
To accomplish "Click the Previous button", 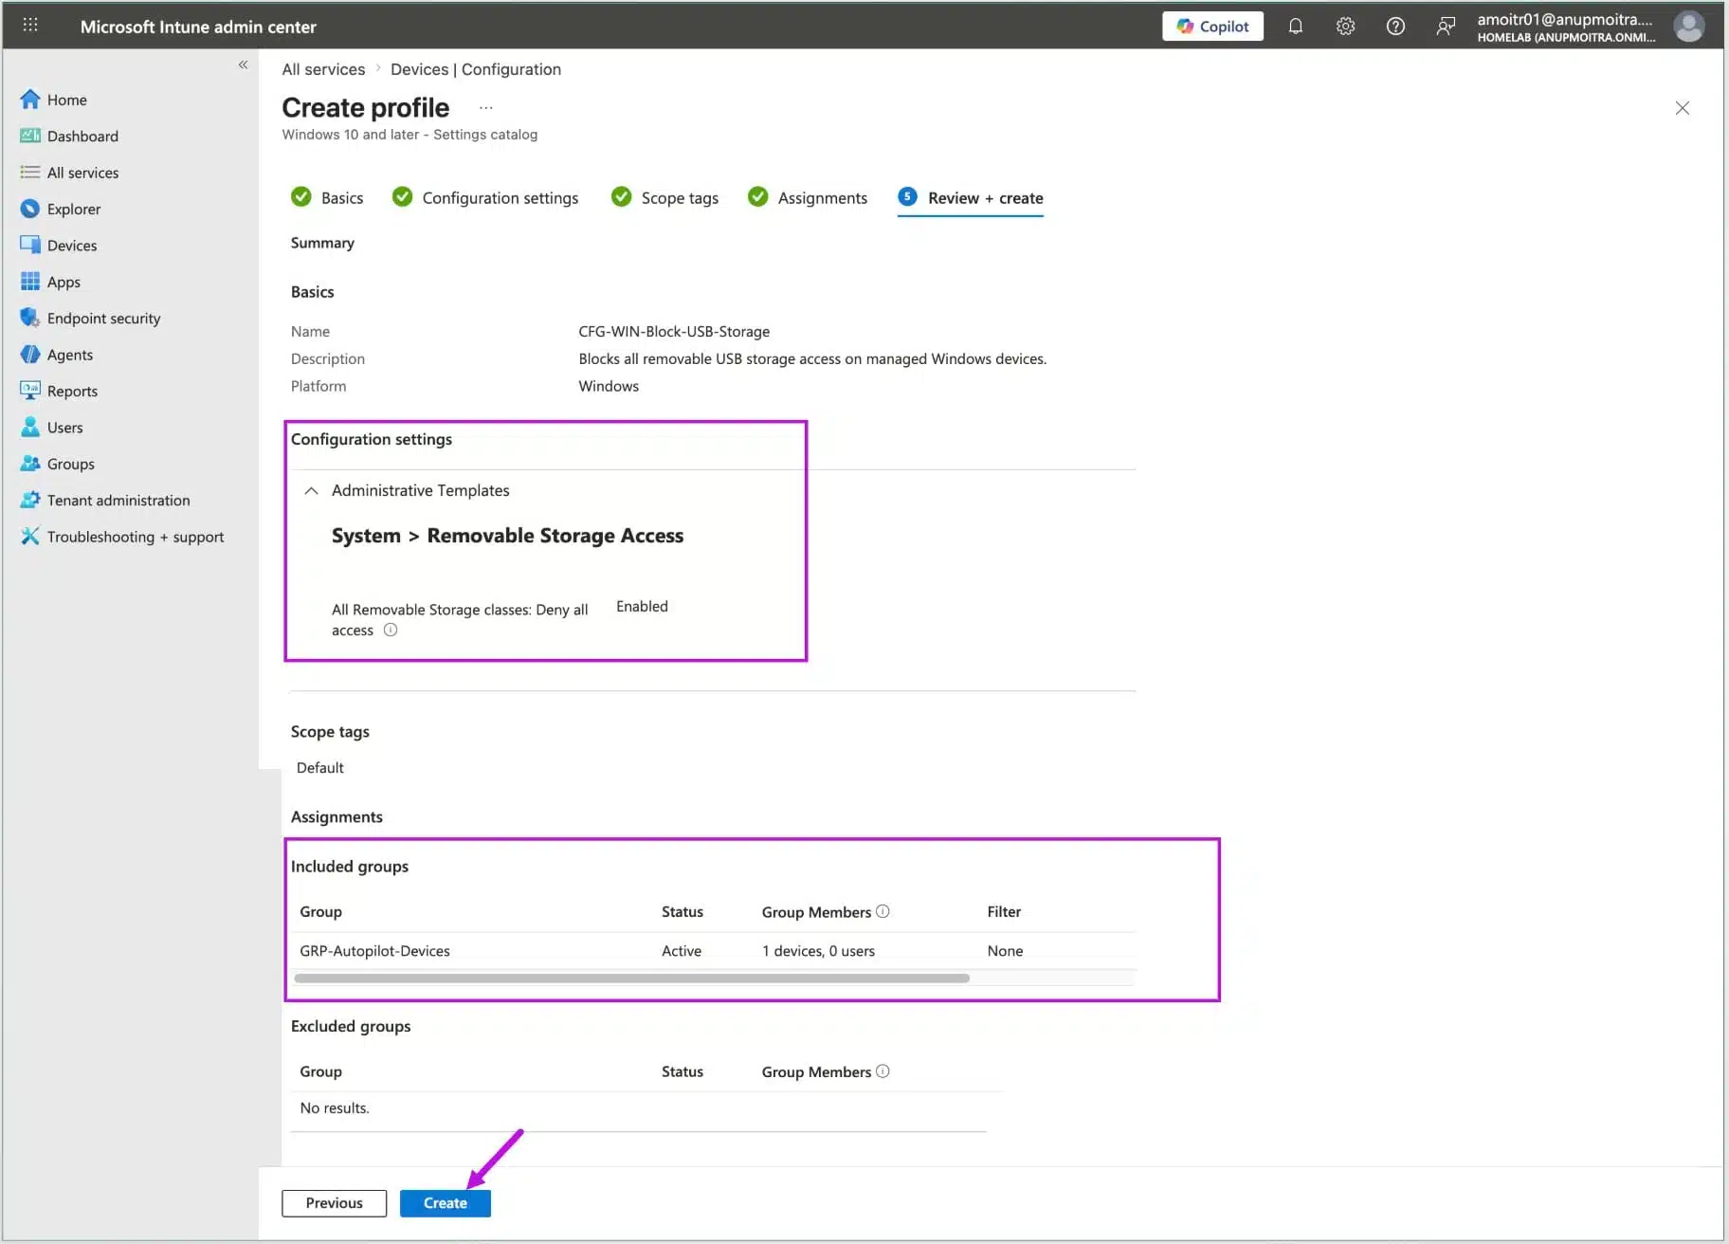I will pyautogui.click(x=334, y=1202).
